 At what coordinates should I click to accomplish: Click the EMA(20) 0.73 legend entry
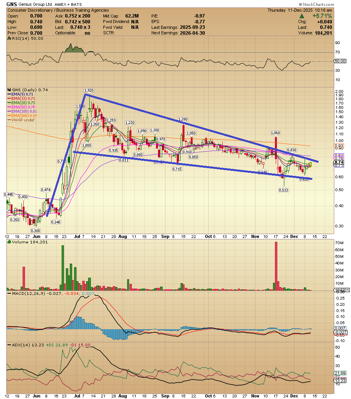click(21, 103)
